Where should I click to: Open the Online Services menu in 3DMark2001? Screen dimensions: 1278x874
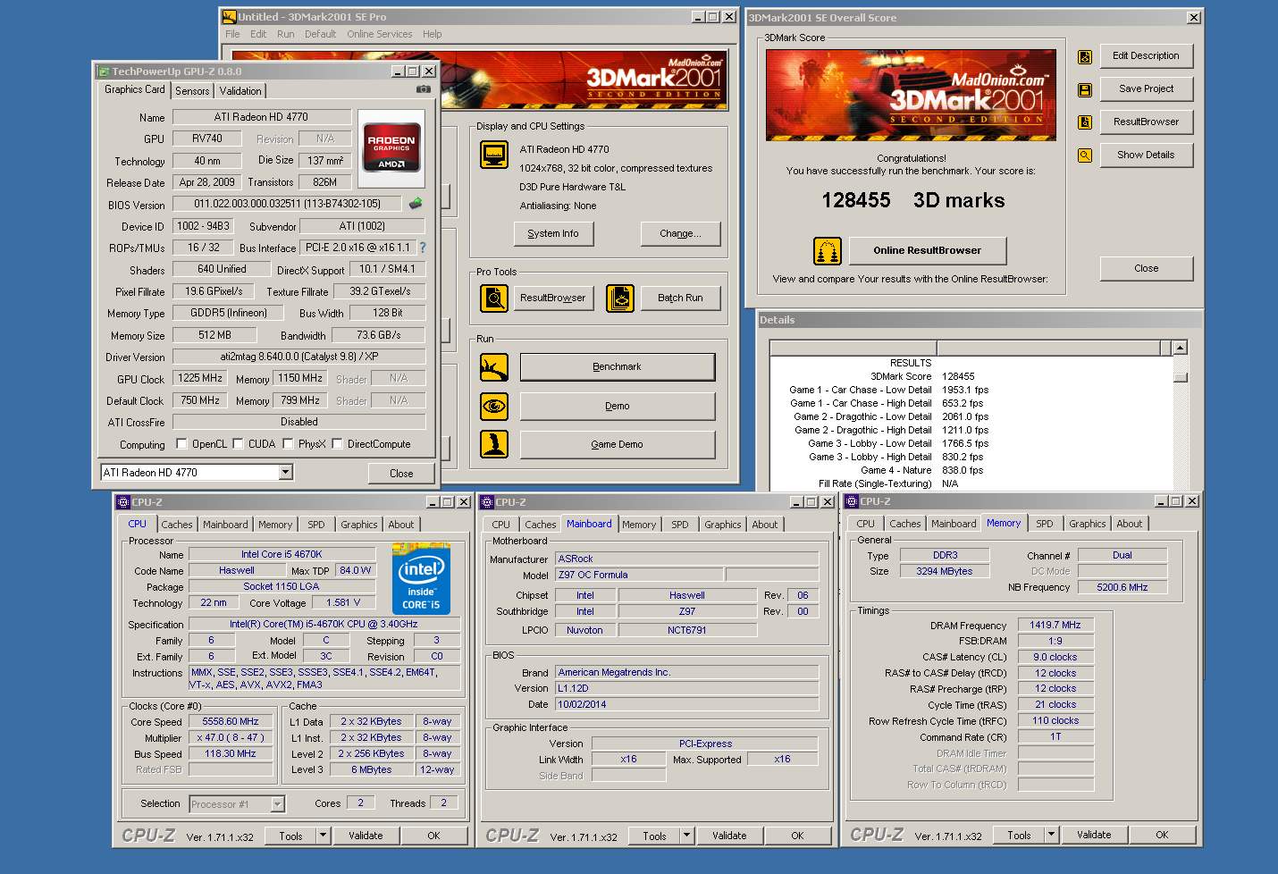click(380, 34)
